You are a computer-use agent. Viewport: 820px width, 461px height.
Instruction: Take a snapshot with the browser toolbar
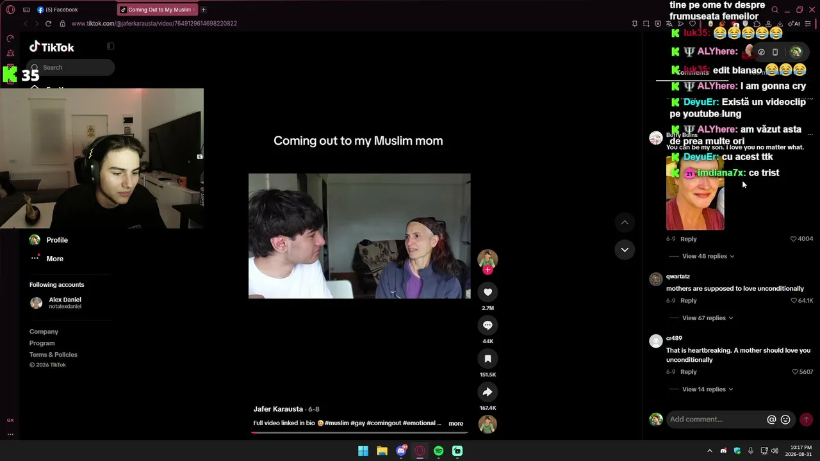pos(646,24)
